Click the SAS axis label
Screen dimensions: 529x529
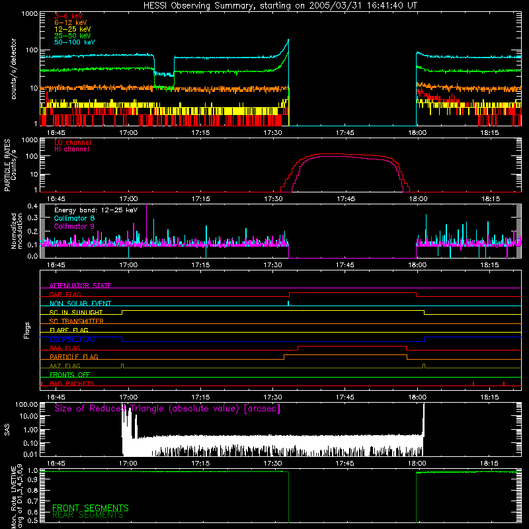click(7, 429)
